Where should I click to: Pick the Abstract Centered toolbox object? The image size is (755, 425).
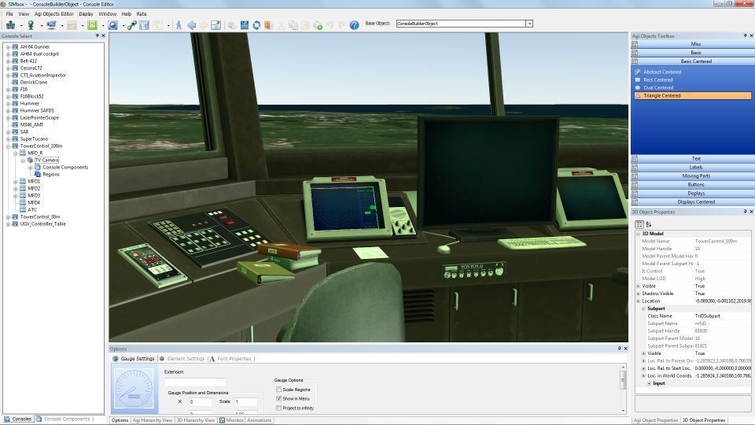661,72
